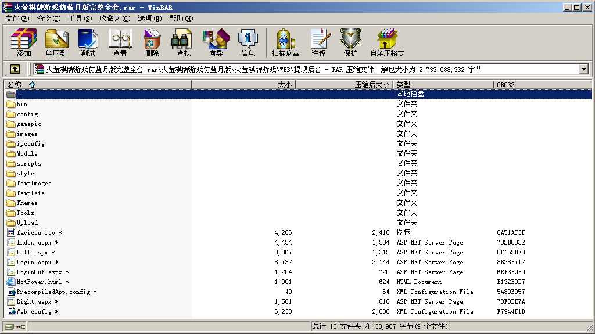Click the Test (测试) toolbar icon

[88, 42]
